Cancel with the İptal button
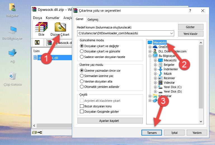 (x=174, y=132)
